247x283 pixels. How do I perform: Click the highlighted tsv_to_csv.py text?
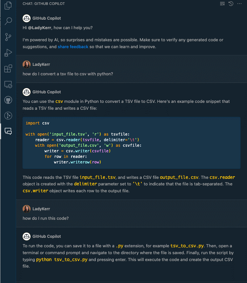(187, 246)
